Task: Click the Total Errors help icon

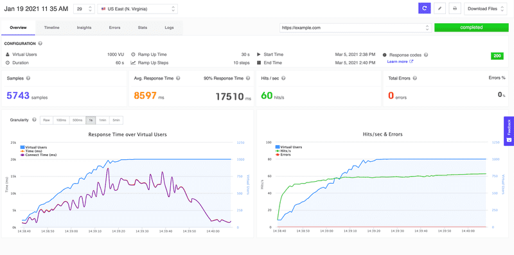Action: click(415, 78)
